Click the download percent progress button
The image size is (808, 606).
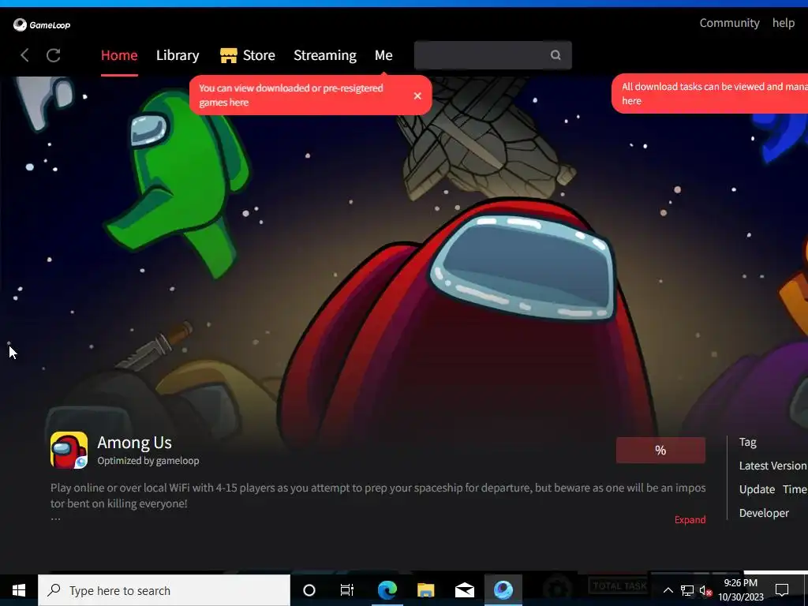click(x=660, y=450)
